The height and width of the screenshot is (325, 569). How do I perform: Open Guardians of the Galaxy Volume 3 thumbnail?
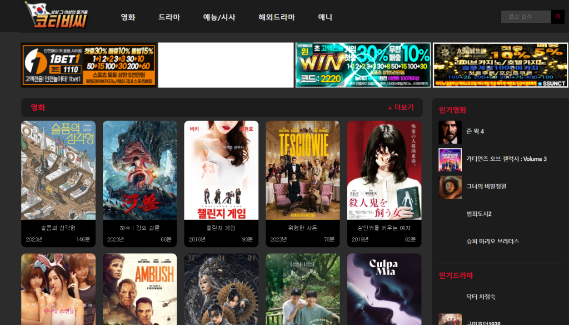click(450, 160)
